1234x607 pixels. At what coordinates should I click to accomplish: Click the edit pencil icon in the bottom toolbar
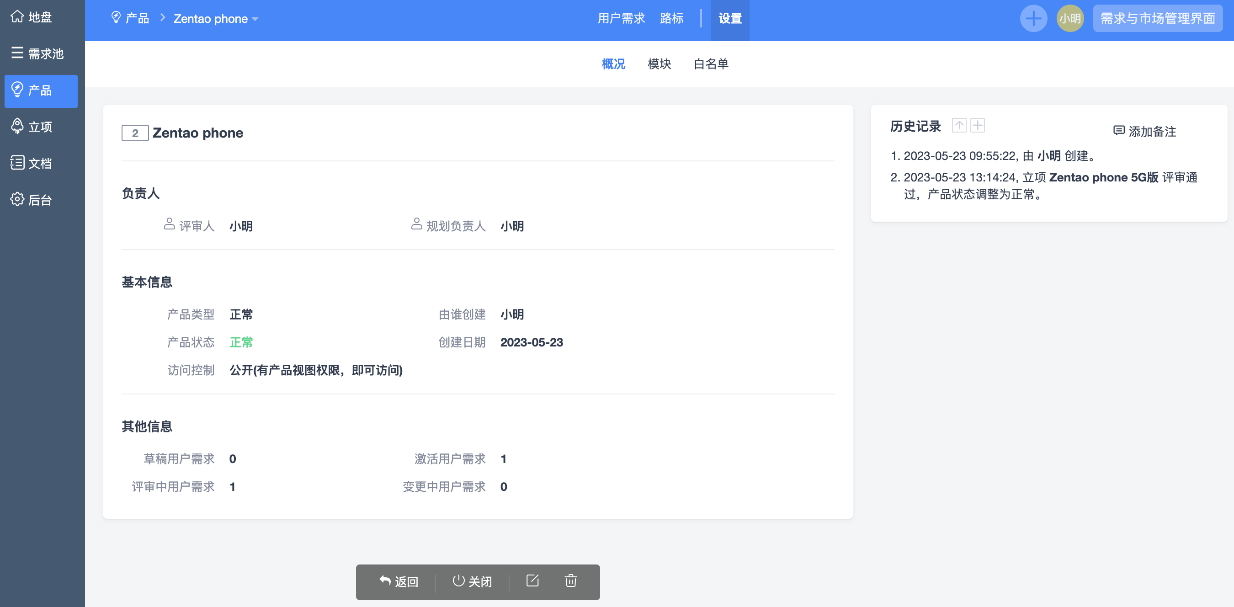(532, 580)
